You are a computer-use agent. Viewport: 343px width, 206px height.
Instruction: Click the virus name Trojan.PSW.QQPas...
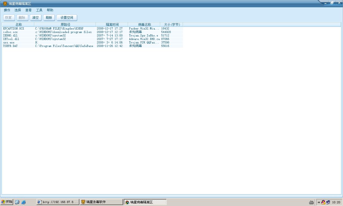[144, 42]
